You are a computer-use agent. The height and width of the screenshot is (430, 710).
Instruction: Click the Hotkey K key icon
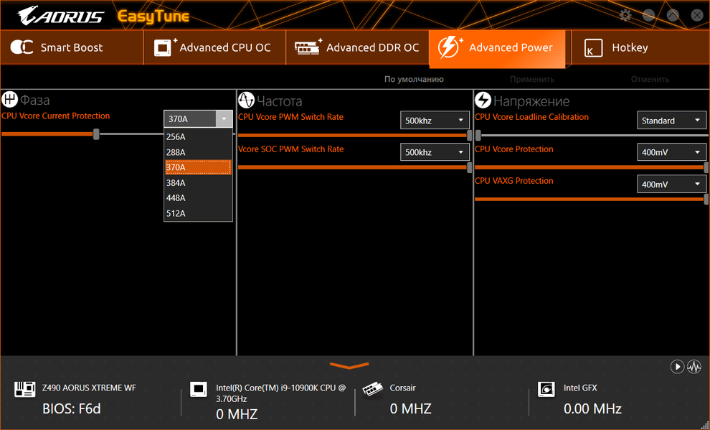593,47
